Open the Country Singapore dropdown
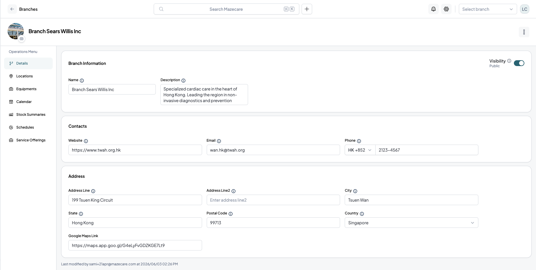536x270 pixels. click(411, 223)
